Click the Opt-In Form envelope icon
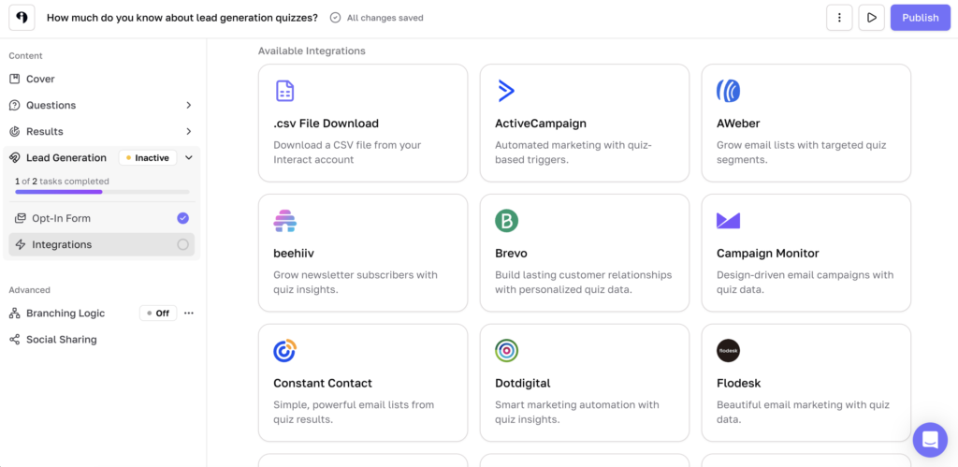 (x=21, y=218)
